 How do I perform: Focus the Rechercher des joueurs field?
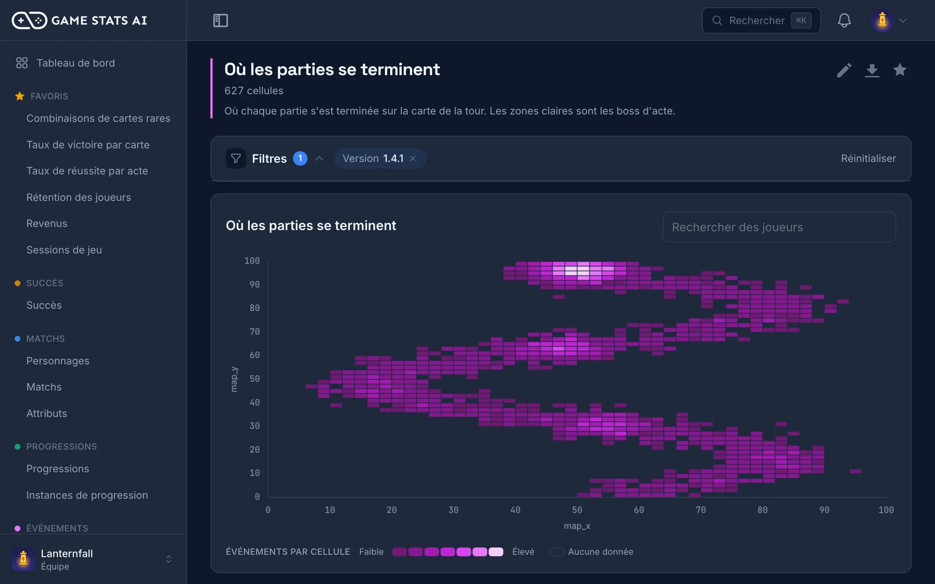[x=779, y=227]
